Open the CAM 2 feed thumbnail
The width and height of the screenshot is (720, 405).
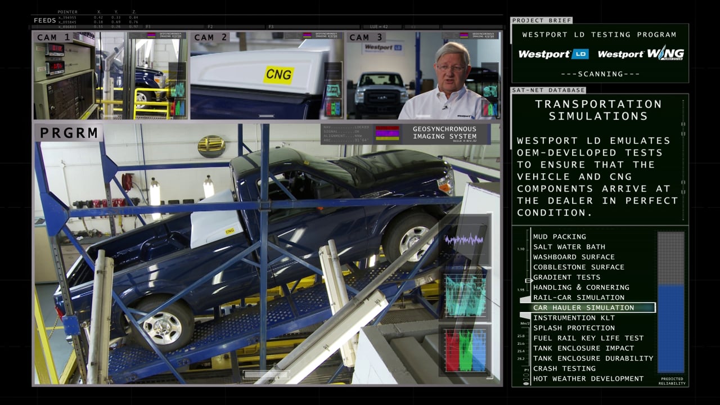tap(267, 75)
